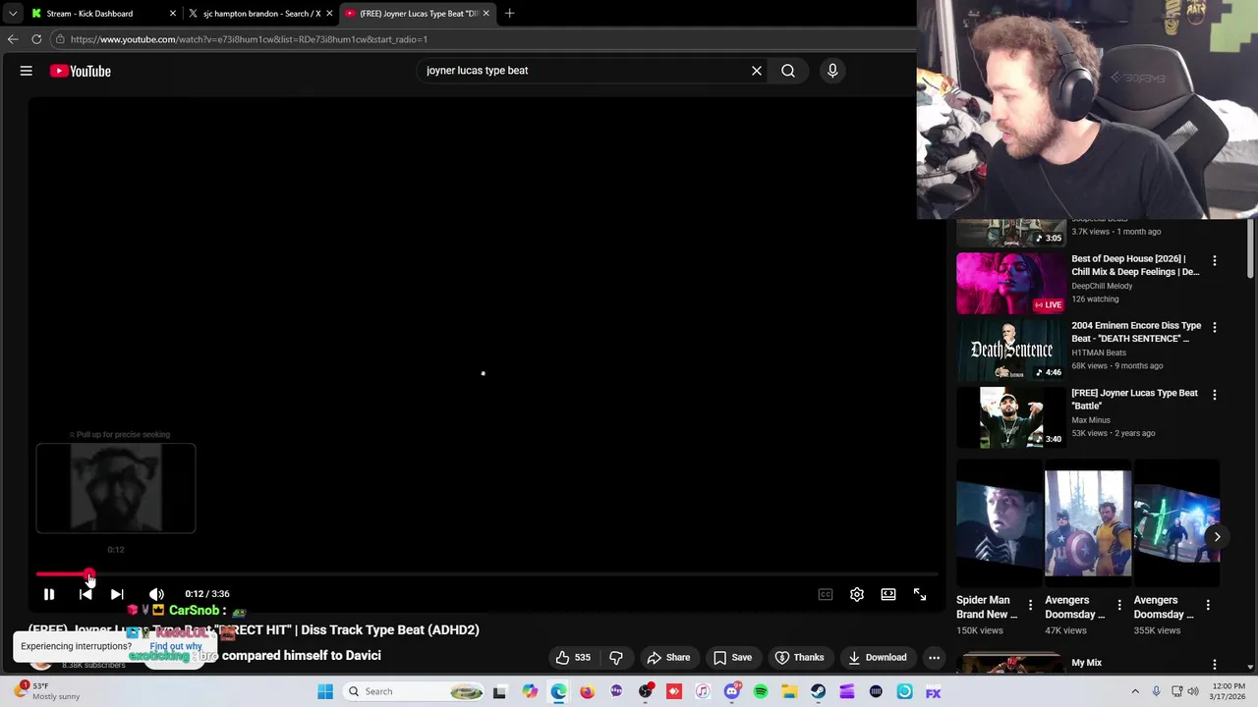
Task: Share this video
Action: click(x=668, y=657)
